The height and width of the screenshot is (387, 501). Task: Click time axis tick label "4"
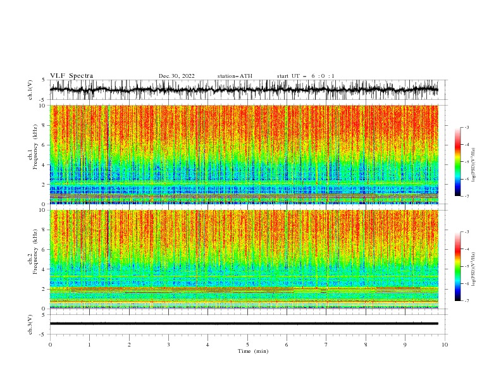coord(207,345)
